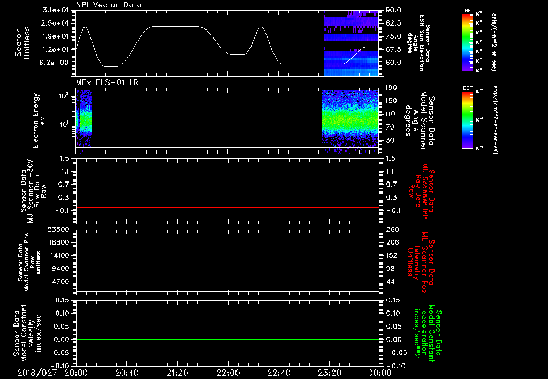Image resolution: width=548 pixels, height=379 pixels.
Task: Click the 'DEF' label above the colorbar
Action: (468, 88)
